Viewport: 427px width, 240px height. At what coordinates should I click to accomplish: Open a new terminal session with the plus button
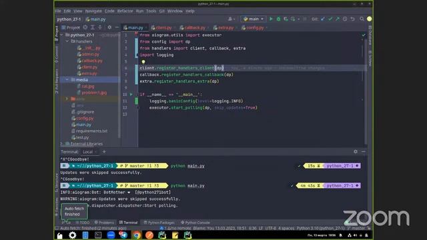(104, 151)
